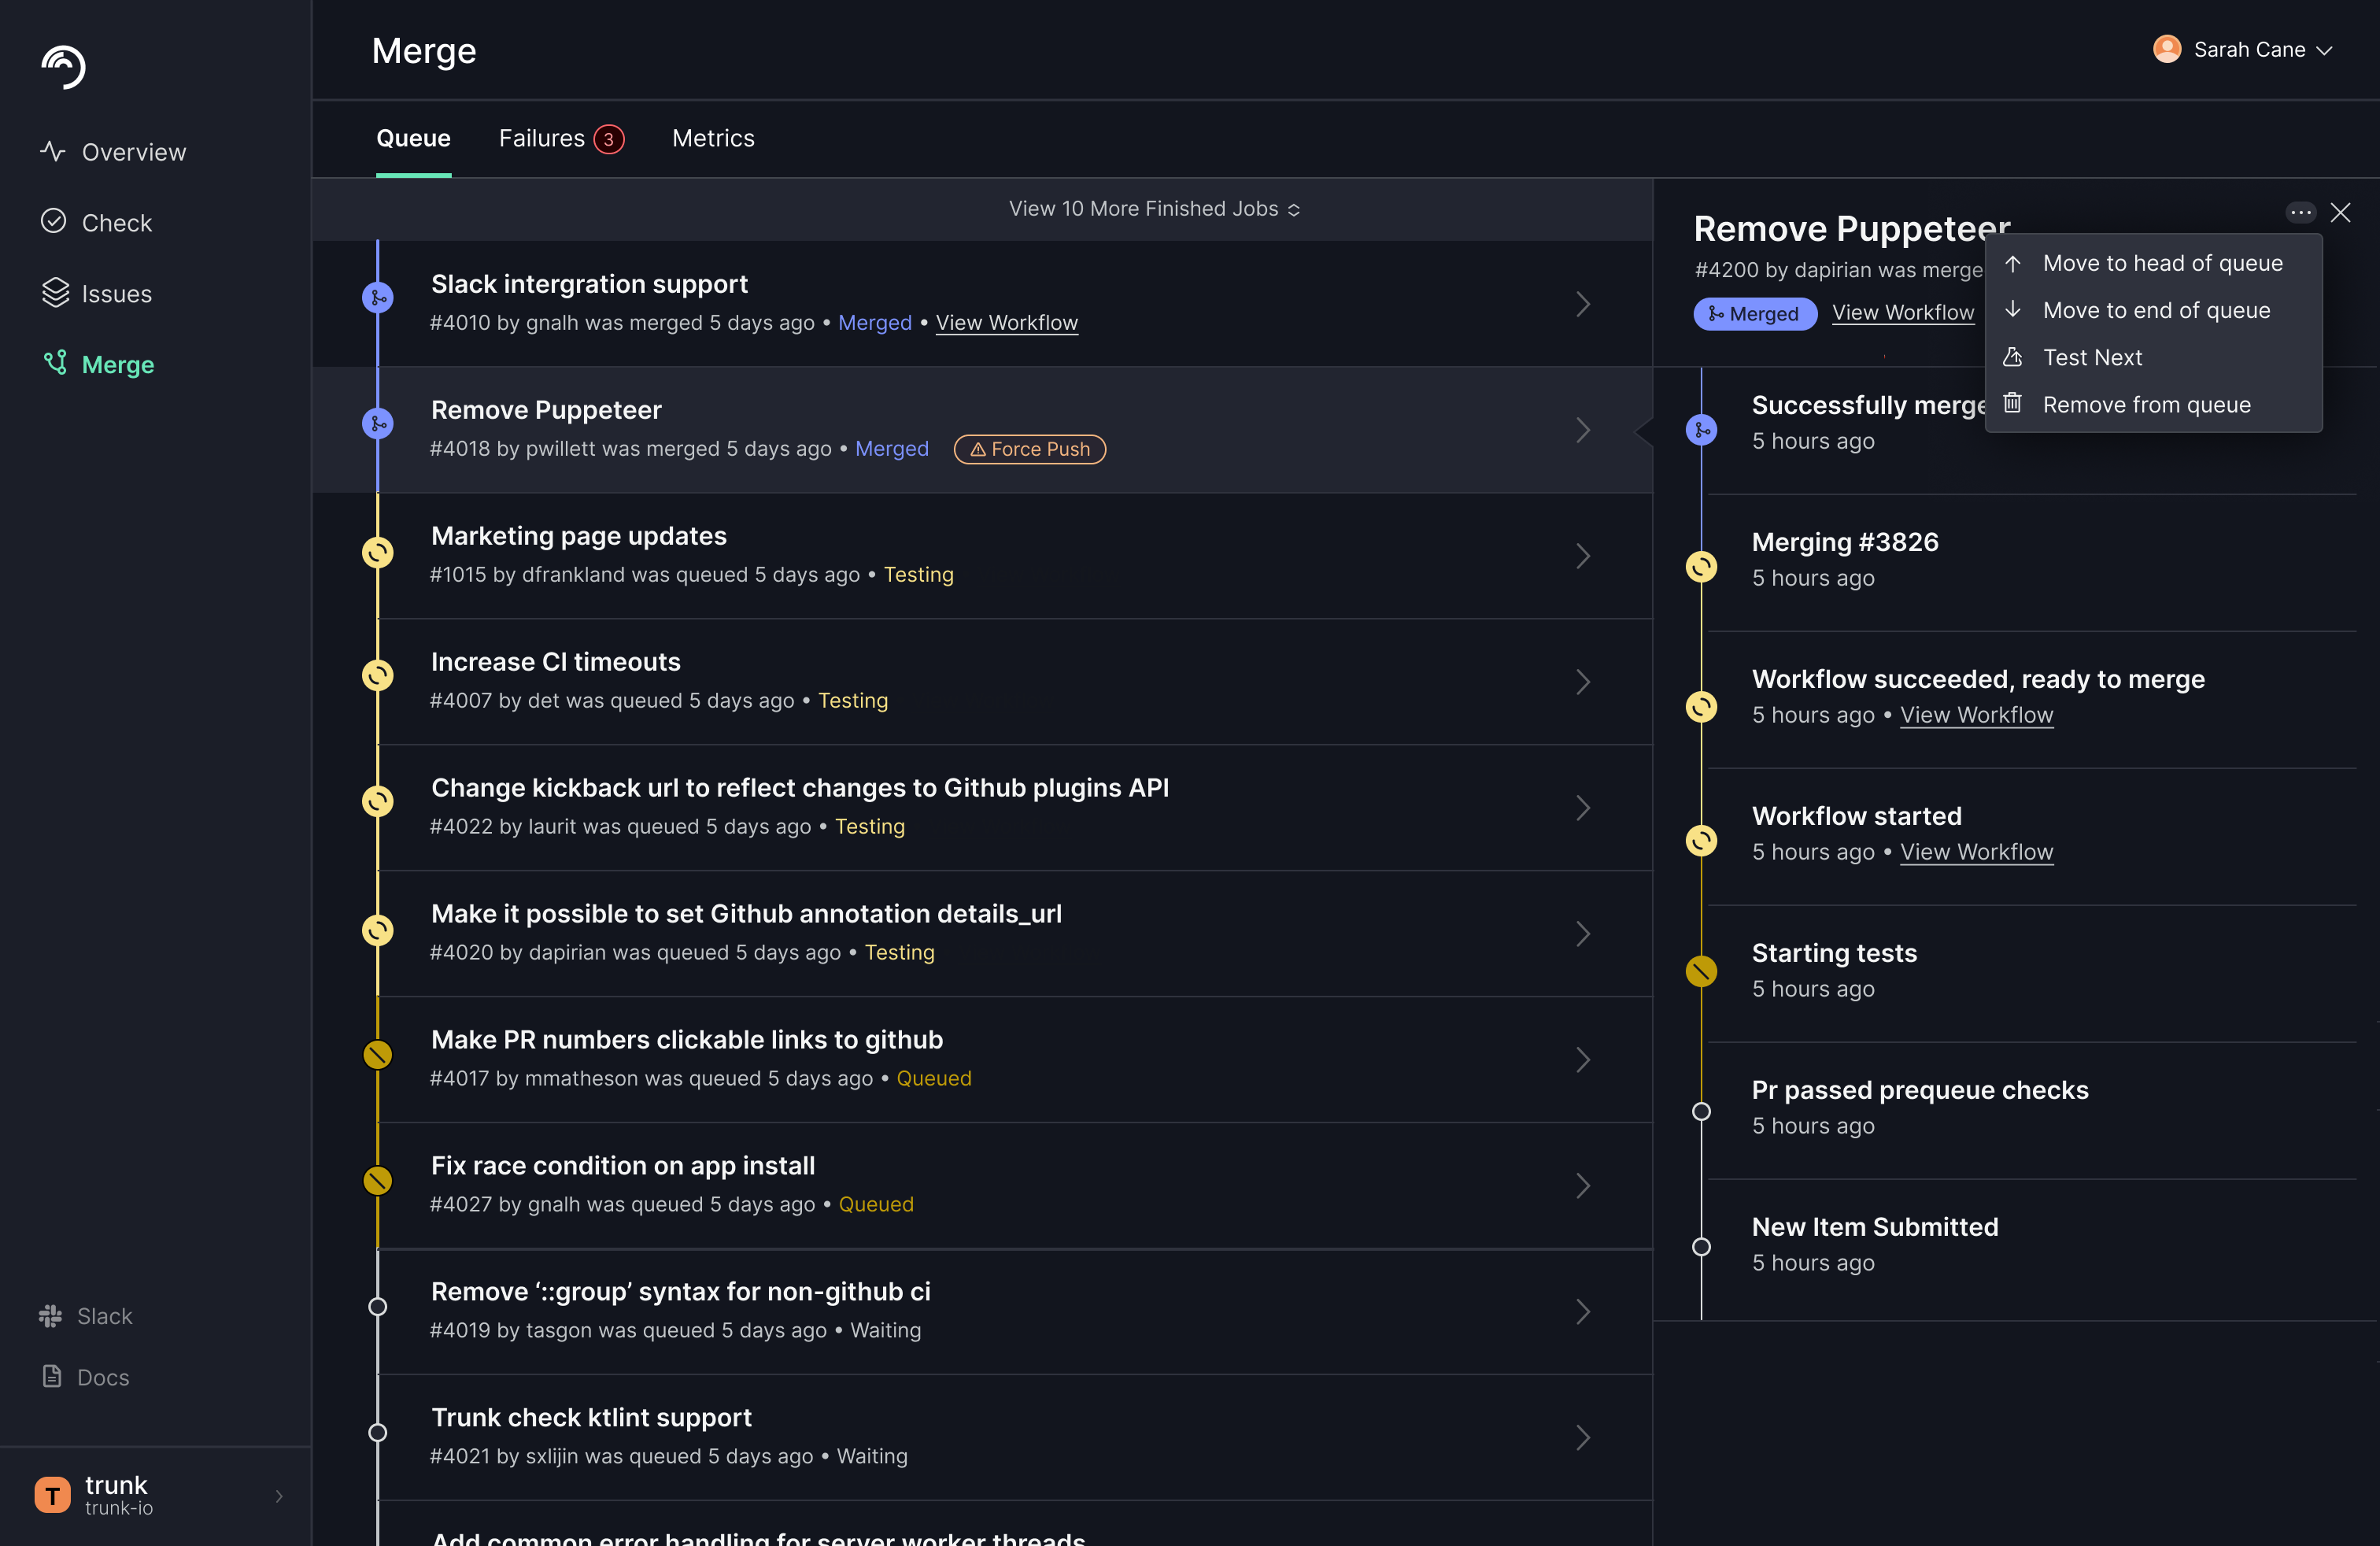Image resolution: width=2380 pixels, height=1546 pixels.
Task: Click the Successfully merged timeline icon
Action: pyautogui.click(x=1701, y=430)
